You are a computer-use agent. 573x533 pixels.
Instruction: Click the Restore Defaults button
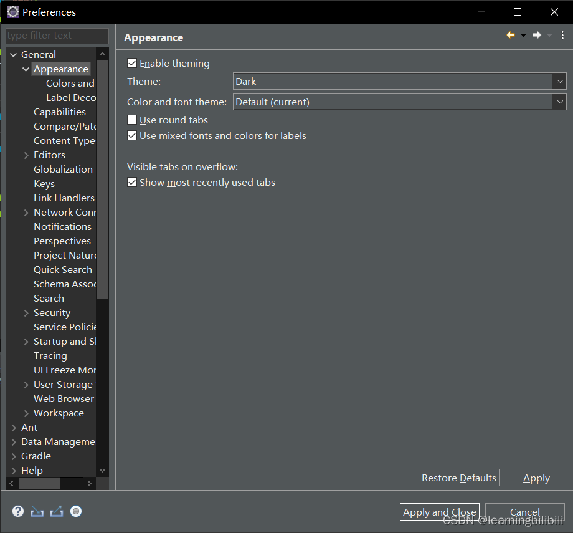pos(458,478)
